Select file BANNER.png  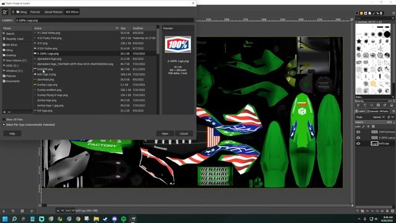[x=45, y=69]
